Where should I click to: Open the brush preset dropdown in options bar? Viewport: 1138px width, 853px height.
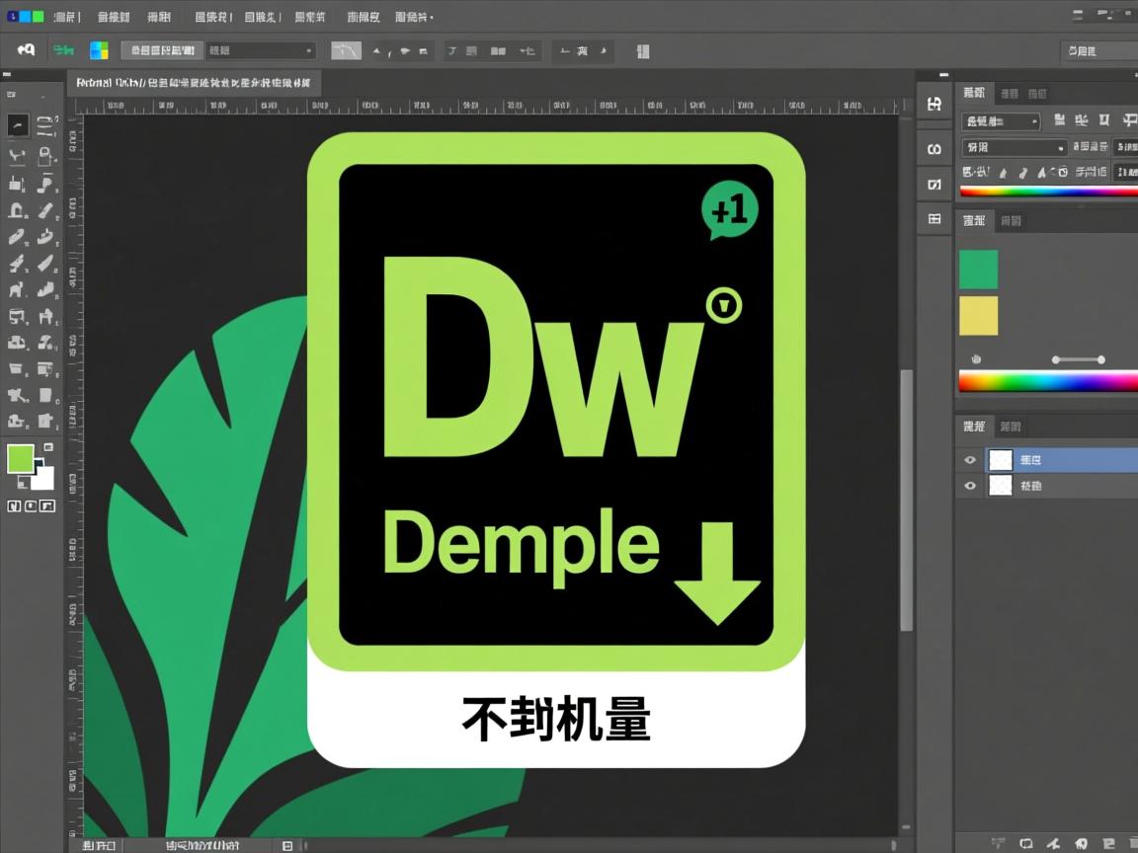pyautogui.click(x=260, y=50)
